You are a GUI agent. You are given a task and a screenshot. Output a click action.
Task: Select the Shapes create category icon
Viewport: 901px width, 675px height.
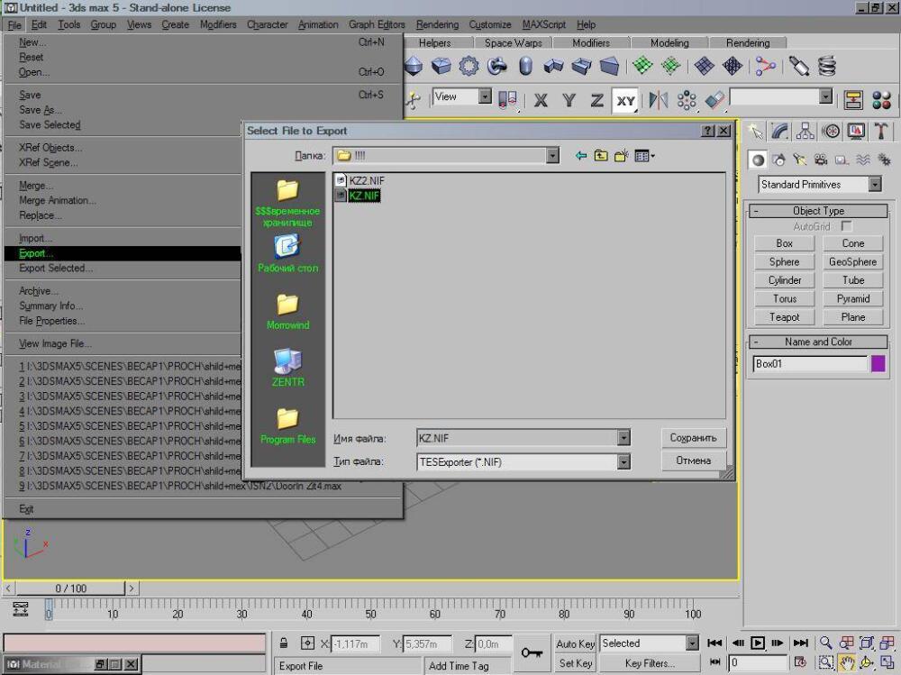(778, 160)
